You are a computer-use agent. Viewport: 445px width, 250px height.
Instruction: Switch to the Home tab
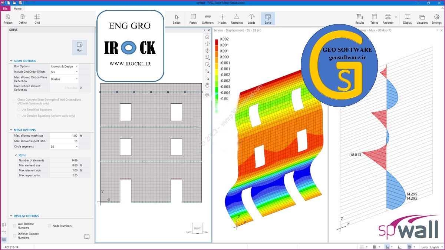tap(17, 9)
